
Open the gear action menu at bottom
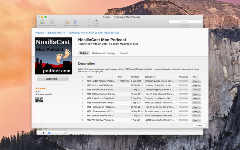[x=44, y=133]
